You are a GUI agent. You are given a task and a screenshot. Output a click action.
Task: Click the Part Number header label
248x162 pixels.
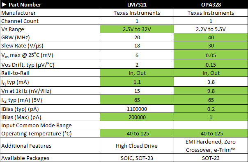point(25,5)
